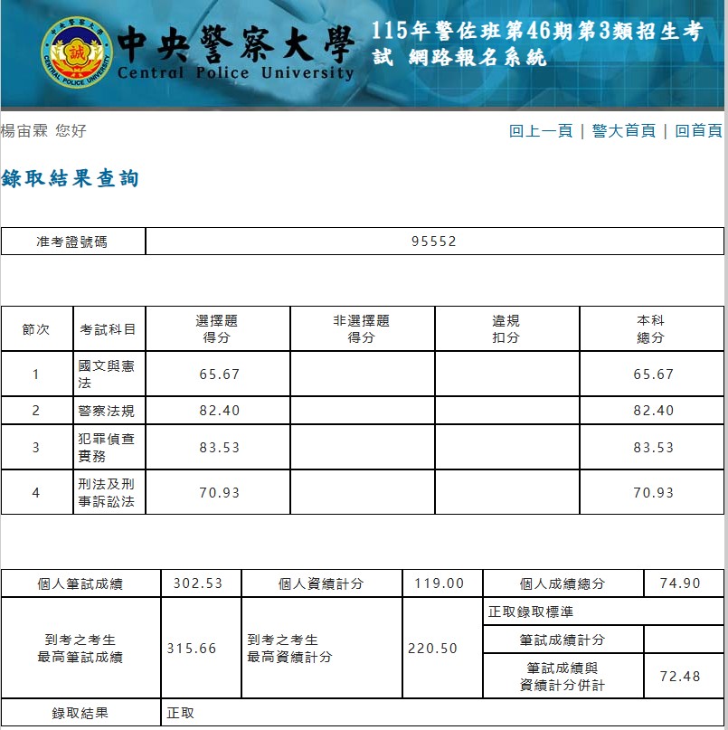This screenshot has width=728, height=730.
Task: Click the 筆試成績計分 label
Action: (x=563, y=640)
